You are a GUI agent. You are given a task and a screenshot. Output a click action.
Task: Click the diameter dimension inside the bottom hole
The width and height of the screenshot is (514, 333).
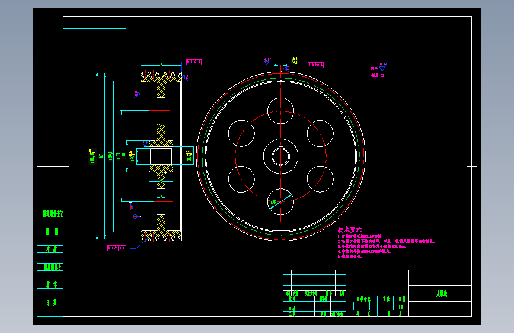[274, 202]
